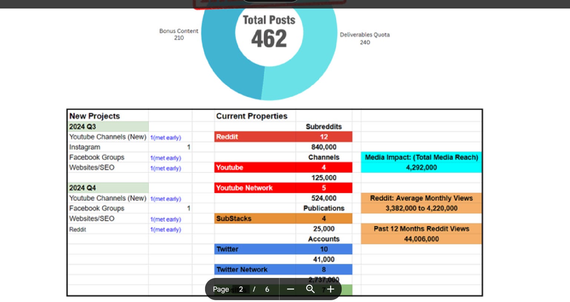Click the 'Subreddits' column heading
Viewport: 570px width, 302px height.
tap(324, 127)
